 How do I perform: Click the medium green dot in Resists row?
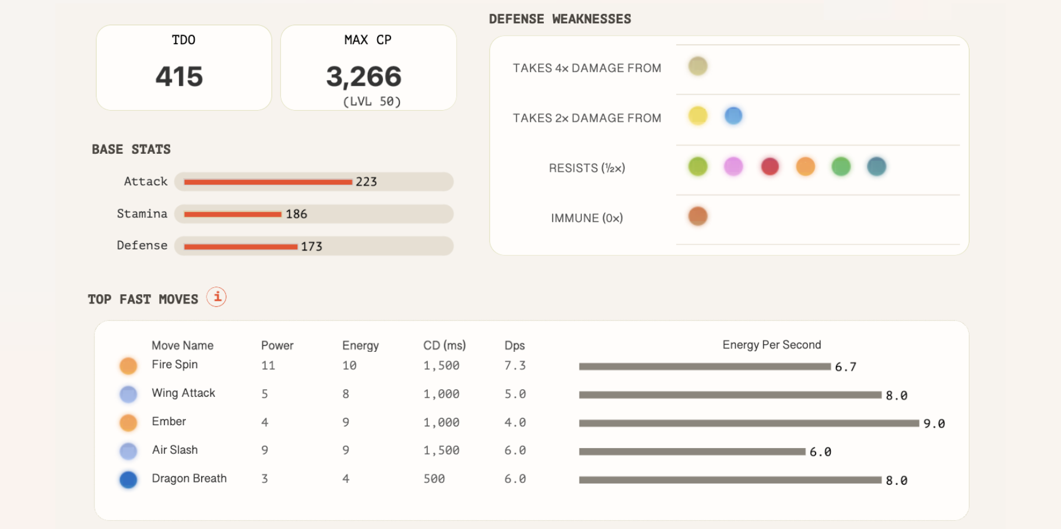[x=841, y=167]
